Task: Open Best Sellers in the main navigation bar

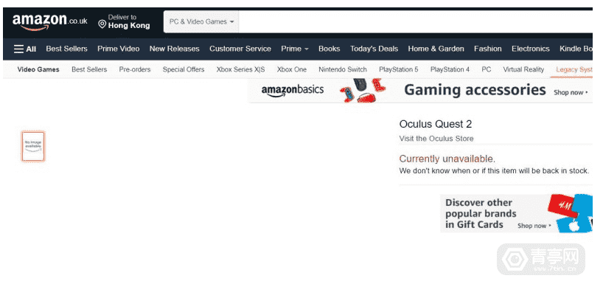Action: click(66, 49)
